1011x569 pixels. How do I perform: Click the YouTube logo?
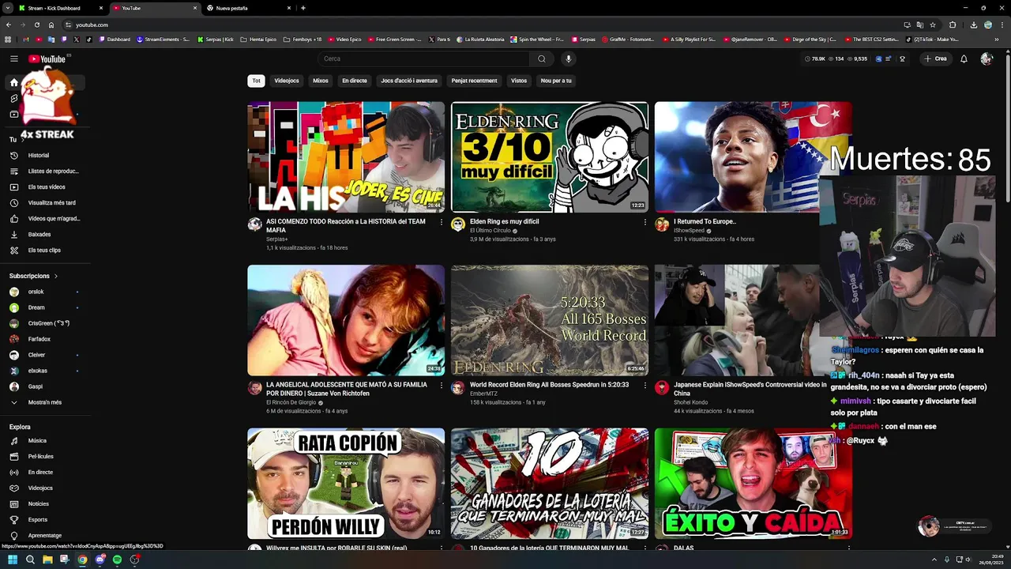point(47,58)
